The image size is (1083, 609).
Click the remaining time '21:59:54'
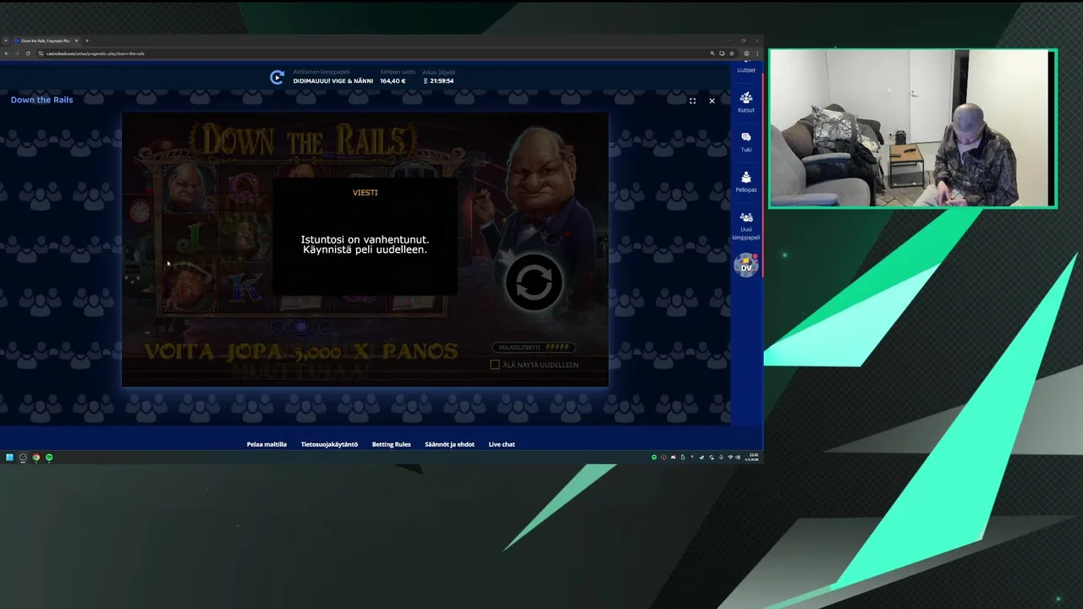(442, 81)
